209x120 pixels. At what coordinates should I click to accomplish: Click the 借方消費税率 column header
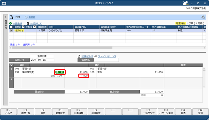pos(164,27)
